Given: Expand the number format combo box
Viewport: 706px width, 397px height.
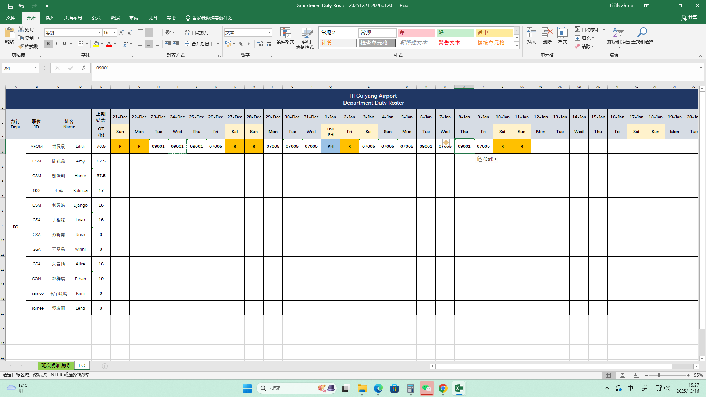Looking at the screenshot, I should pos(270,33).
